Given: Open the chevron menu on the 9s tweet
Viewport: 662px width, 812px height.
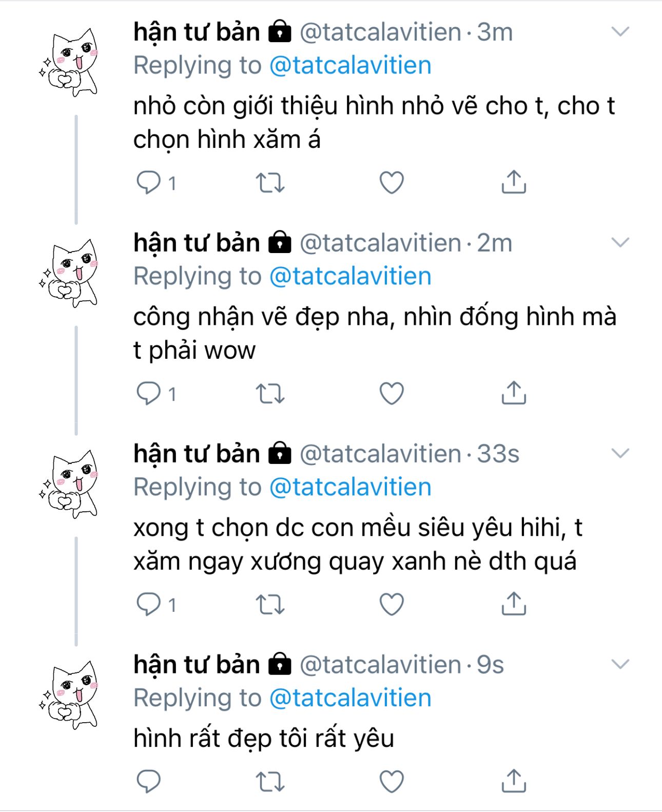Looking at the screenshot, I should [x=620, y=665].
